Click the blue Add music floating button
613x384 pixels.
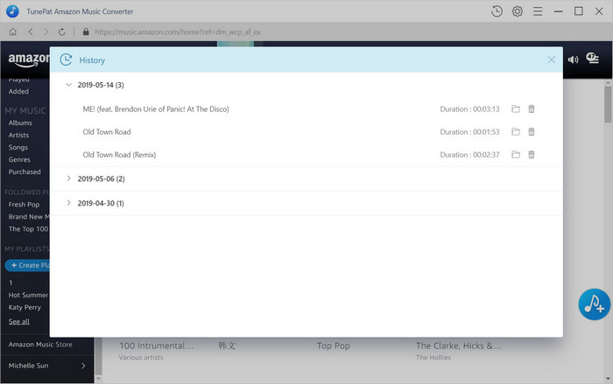click(595, 304)
